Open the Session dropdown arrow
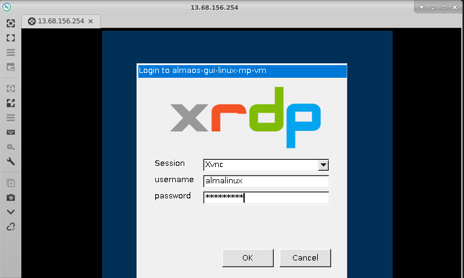This screenshot has height=278, width=464. (x=323, y=165)
